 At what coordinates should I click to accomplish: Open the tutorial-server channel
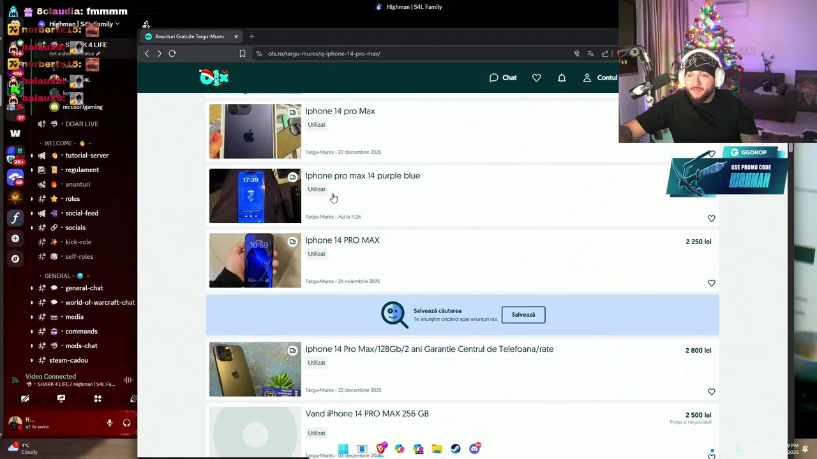point(87,156)
